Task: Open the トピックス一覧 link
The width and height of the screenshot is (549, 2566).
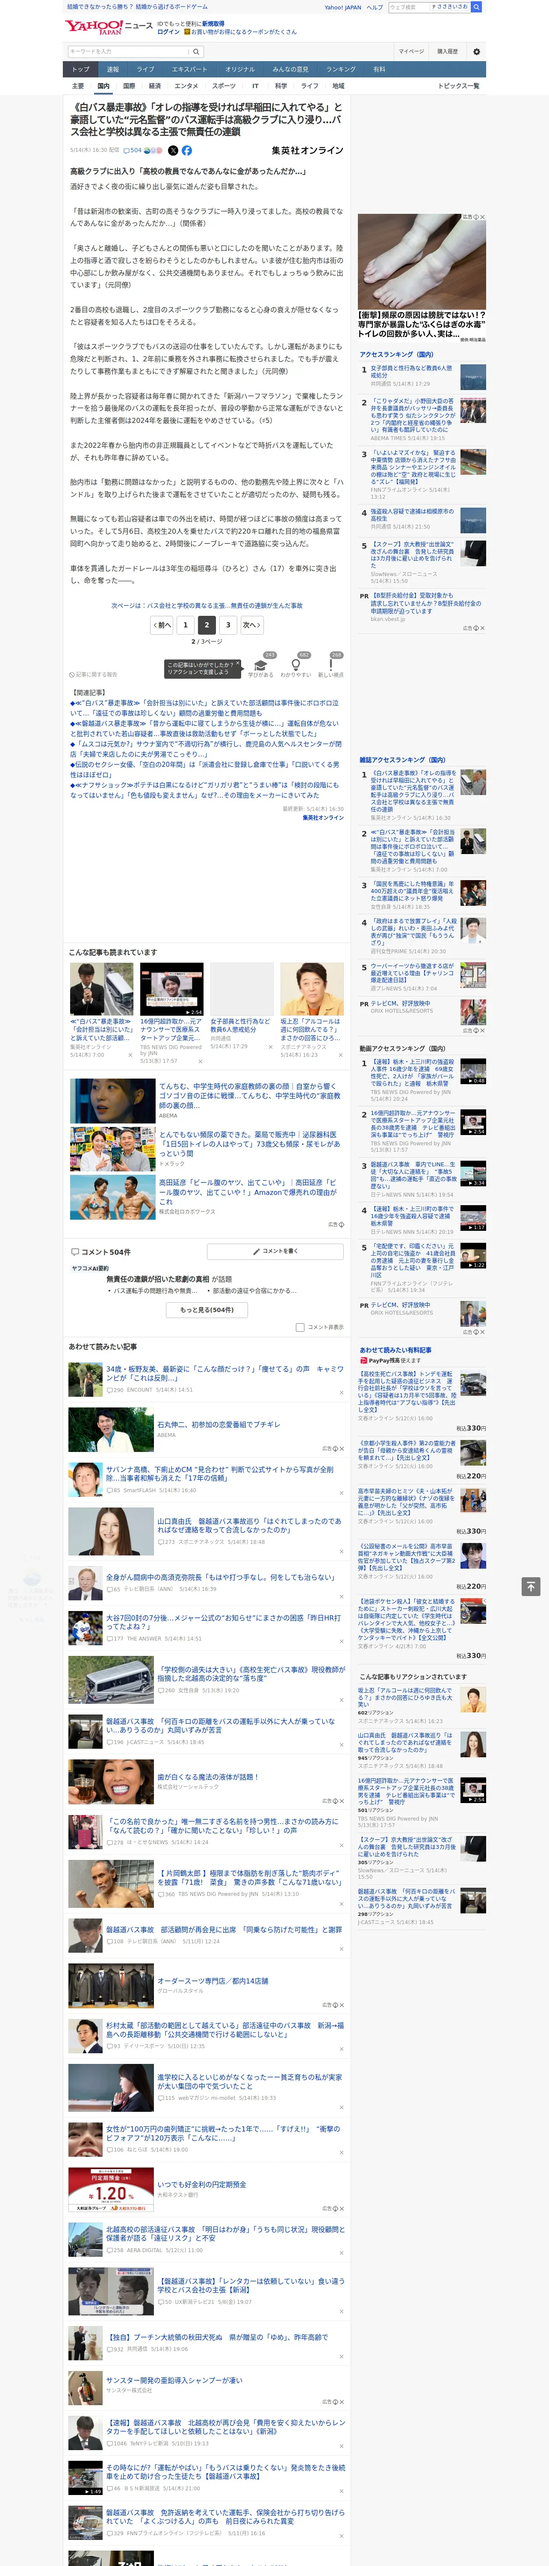Action: tap(458, 86)
